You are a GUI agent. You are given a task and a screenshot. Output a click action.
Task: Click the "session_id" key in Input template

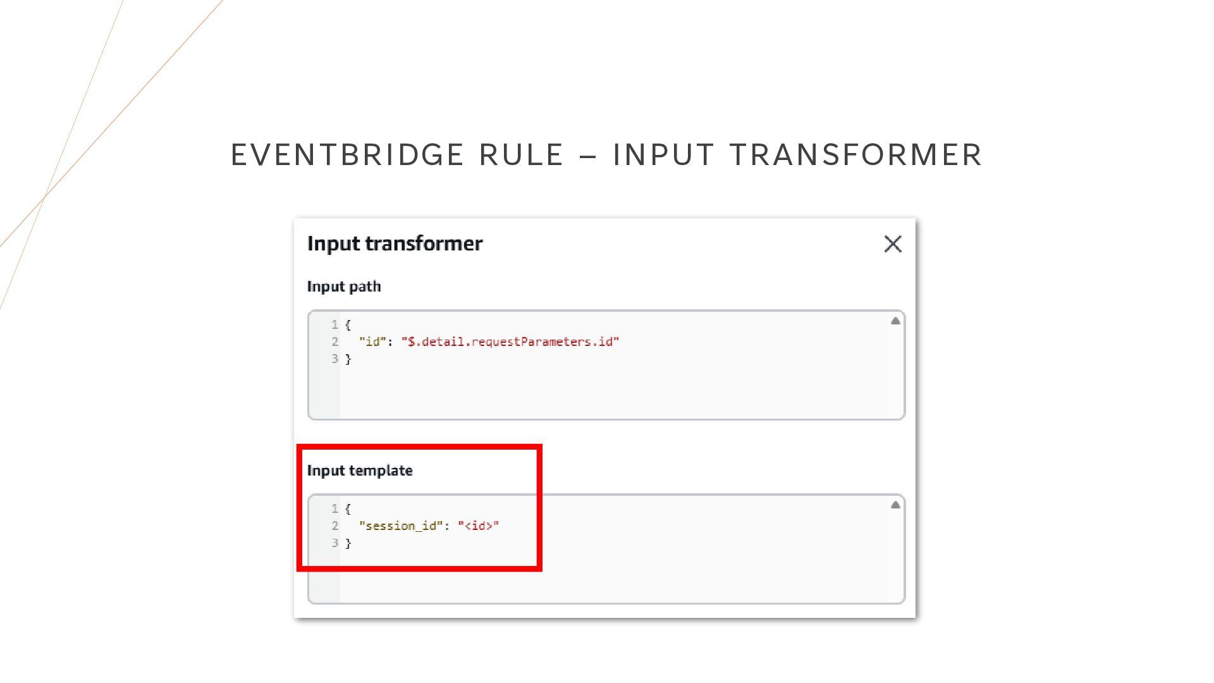[401, 526]
